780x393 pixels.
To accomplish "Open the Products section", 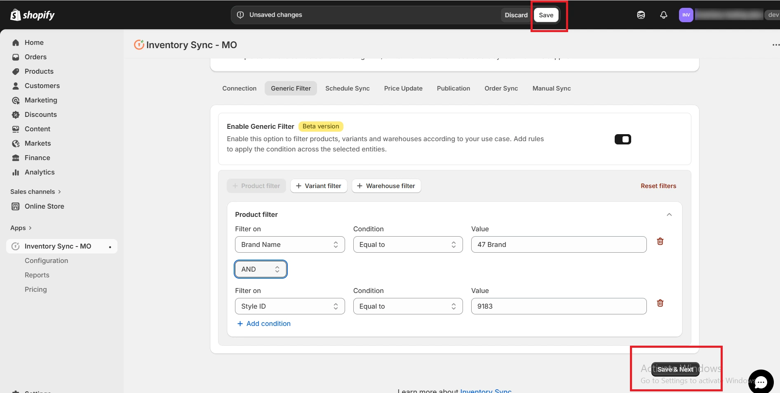I will 39,71.
